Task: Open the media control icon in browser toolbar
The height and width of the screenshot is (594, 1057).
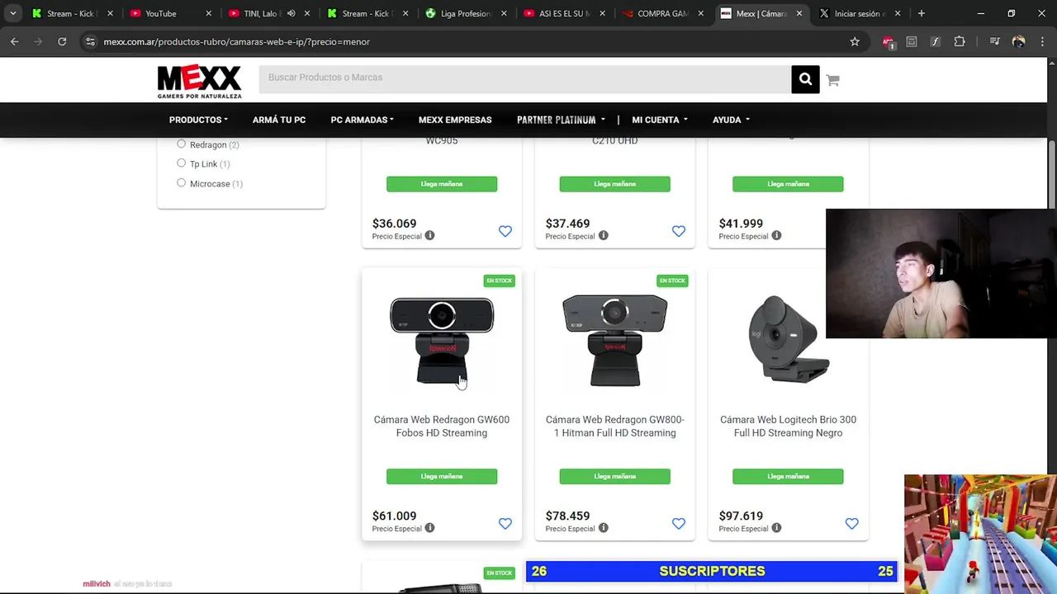Action: (994, 41)
